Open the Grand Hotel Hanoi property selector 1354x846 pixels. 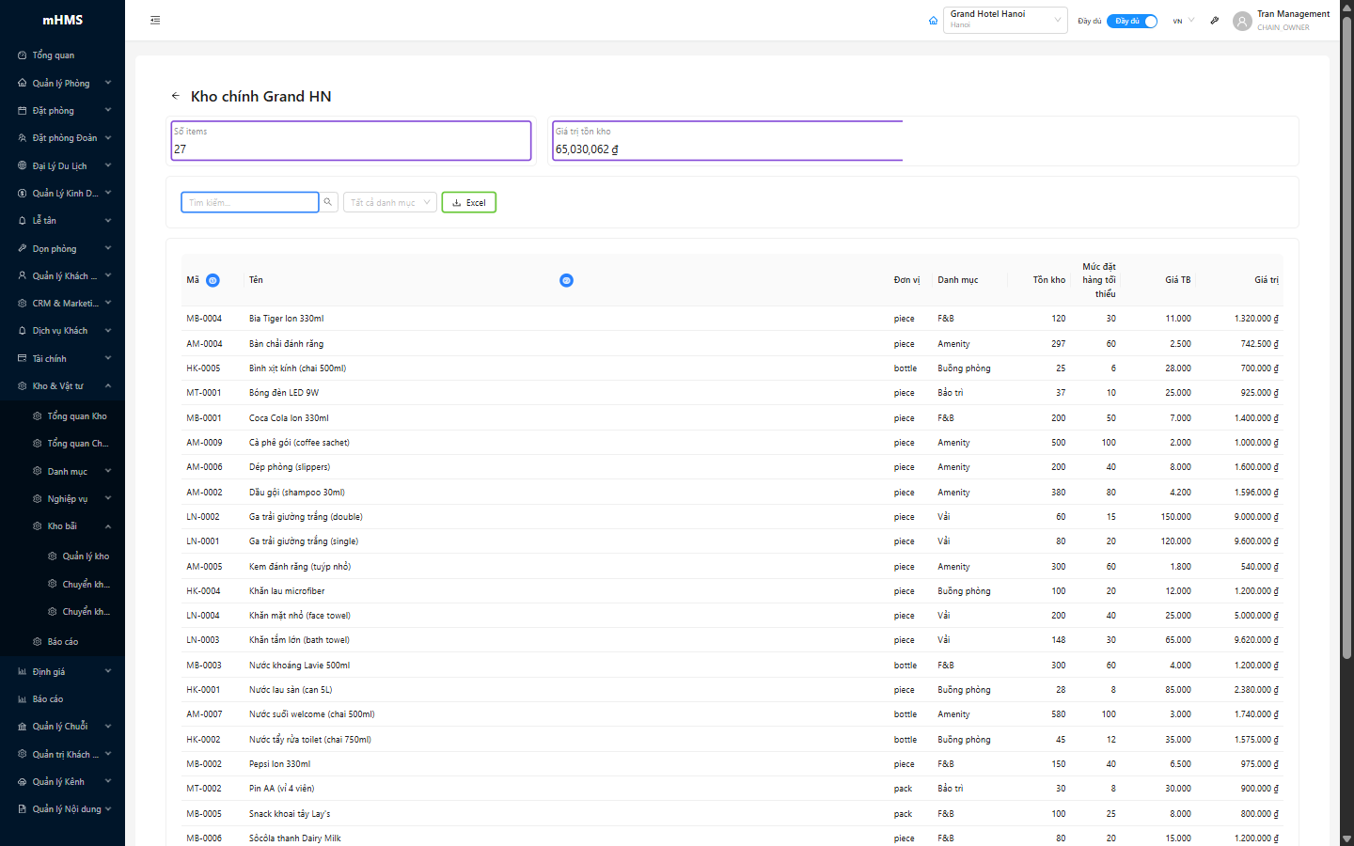coord(1004,20)
